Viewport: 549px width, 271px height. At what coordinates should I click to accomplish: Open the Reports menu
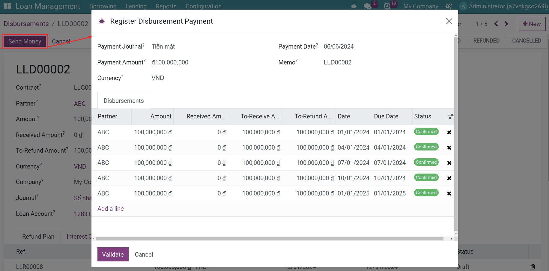(166, 6)
